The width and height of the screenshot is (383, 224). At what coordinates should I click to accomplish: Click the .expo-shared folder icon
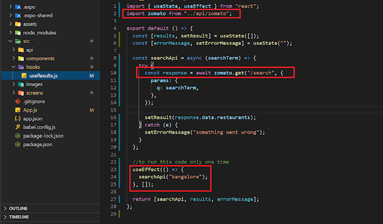(x=18, y=16)
